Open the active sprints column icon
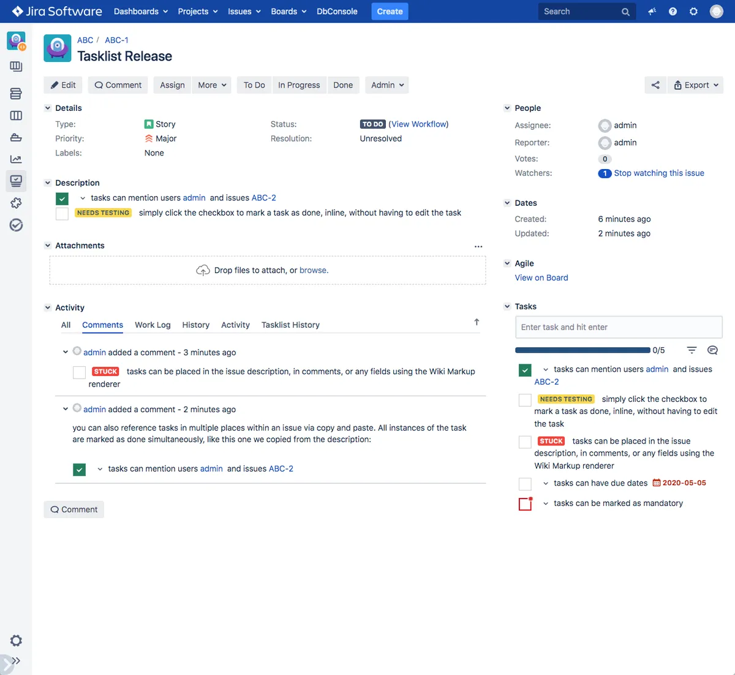 point(16,115)
